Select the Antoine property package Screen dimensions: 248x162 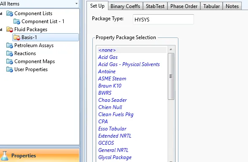[x=107, y=72]
